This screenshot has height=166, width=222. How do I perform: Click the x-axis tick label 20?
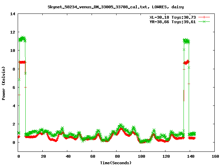[x=43, y=156]
